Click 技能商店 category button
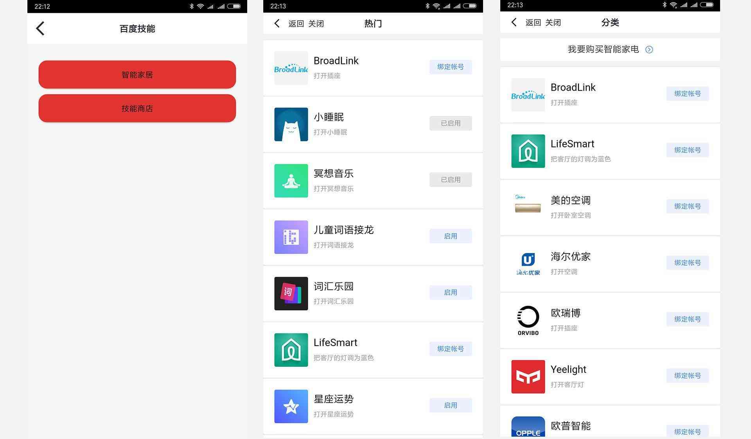751x439 pixels. (x=137, y=108)
